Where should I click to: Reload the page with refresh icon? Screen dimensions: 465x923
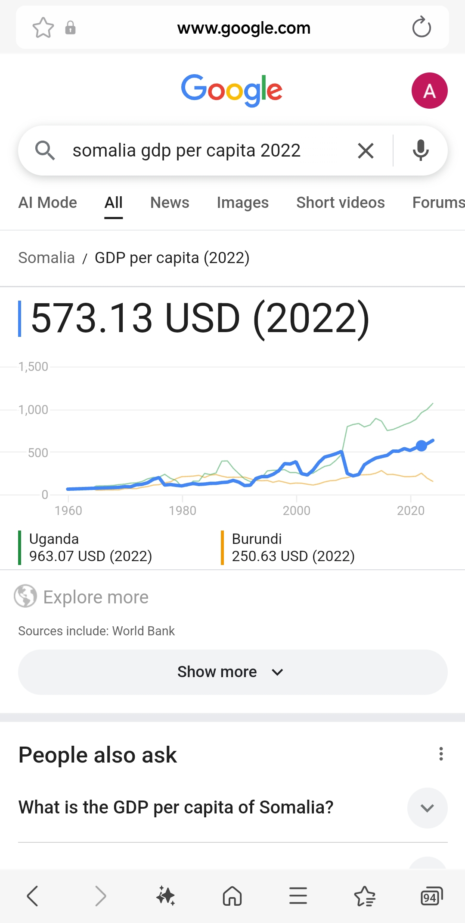pos(421,28)
